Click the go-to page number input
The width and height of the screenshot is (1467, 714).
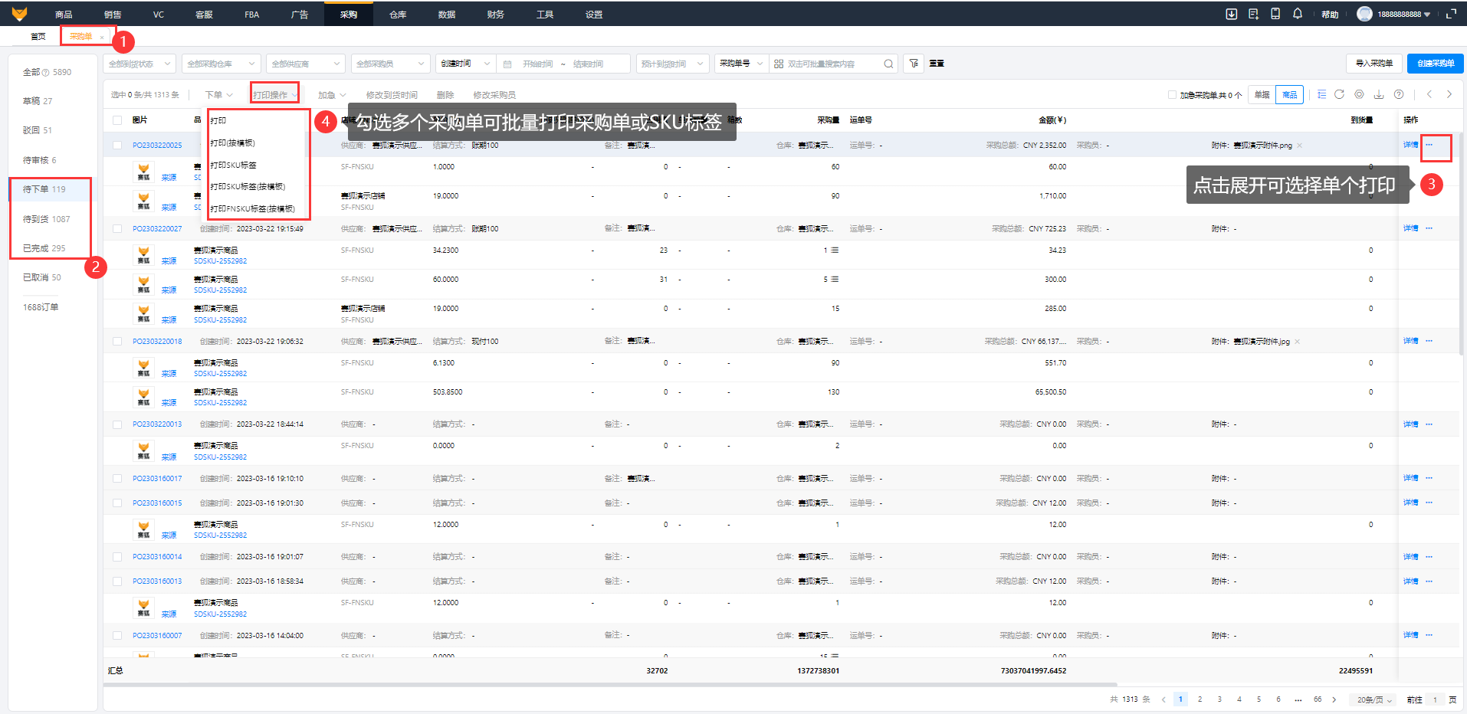(1435, 699)
